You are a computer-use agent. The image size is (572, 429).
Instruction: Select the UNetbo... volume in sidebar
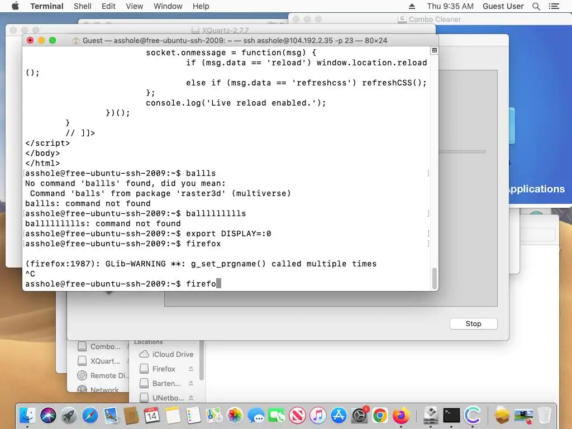tap(161, 398)
